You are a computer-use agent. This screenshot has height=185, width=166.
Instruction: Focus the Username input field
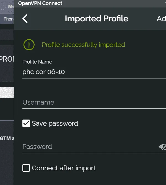click(94, 102)
